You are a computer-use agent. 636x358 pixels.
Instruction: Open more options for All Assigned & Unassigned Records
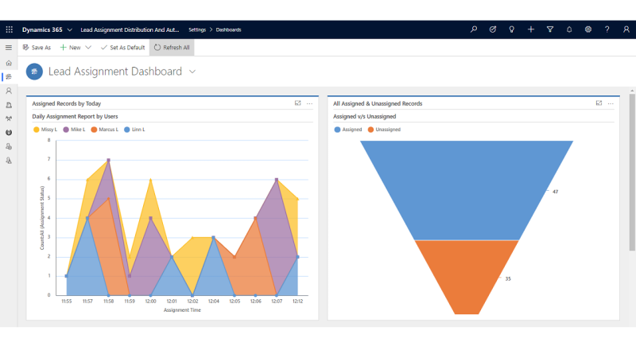point(611,103)
